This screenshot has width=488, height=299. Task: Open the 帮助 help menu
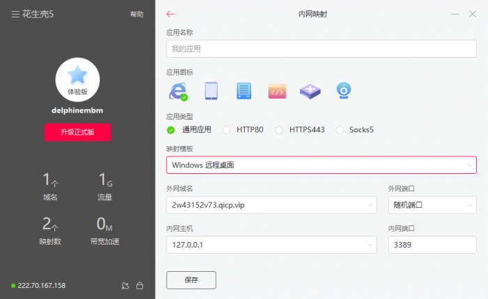tap(137, 15)
